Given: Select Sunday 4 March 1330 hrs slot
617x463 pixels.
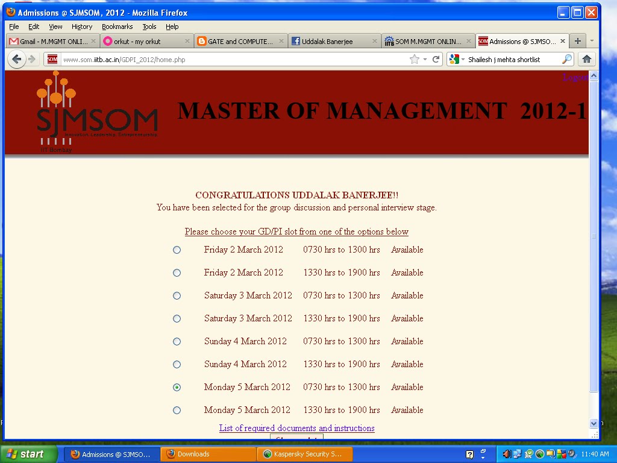Looking at the screenshot, I should pyautogui.click(x=177, y=365).
